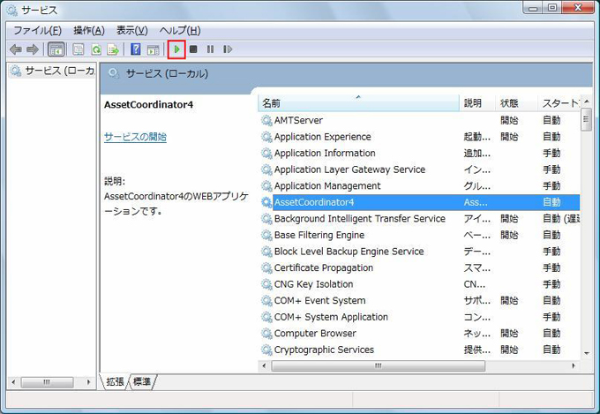Viewport: 600px width, 414px height.
Task: Click the サービスの開始 link
Action: coord(135,137)
